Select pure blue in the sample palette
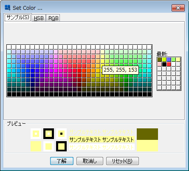The width and height of the screenshot is (189, 171). [33, 70]
